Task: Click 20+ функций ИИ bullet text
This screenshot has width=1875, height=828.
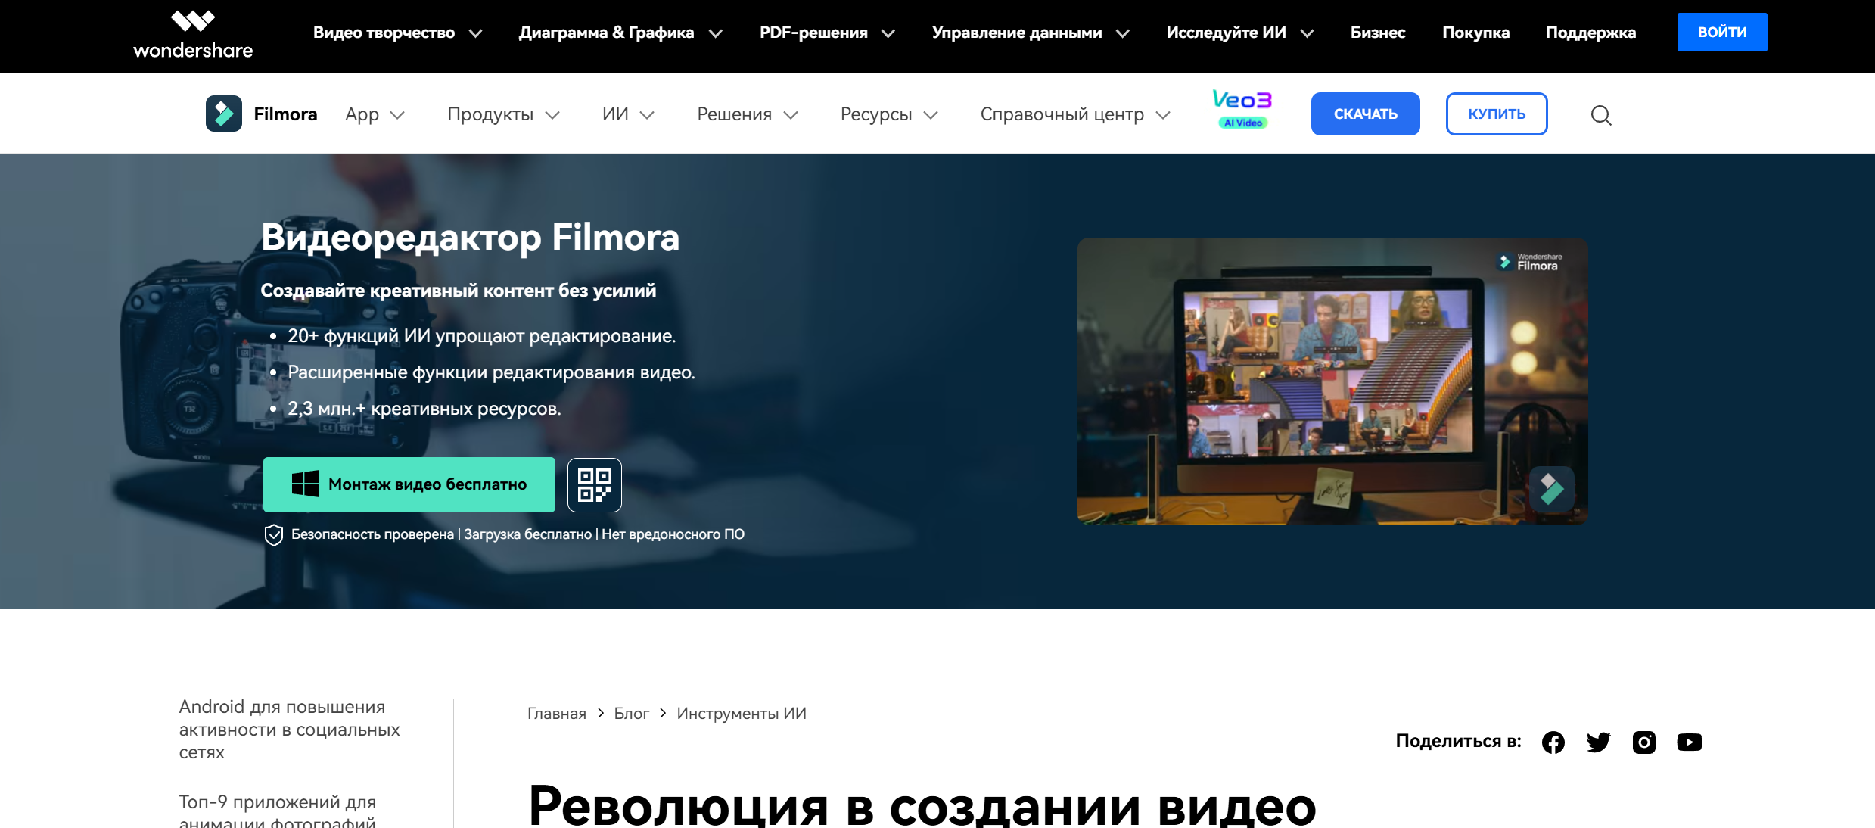Action: click(x=482, y=337)
